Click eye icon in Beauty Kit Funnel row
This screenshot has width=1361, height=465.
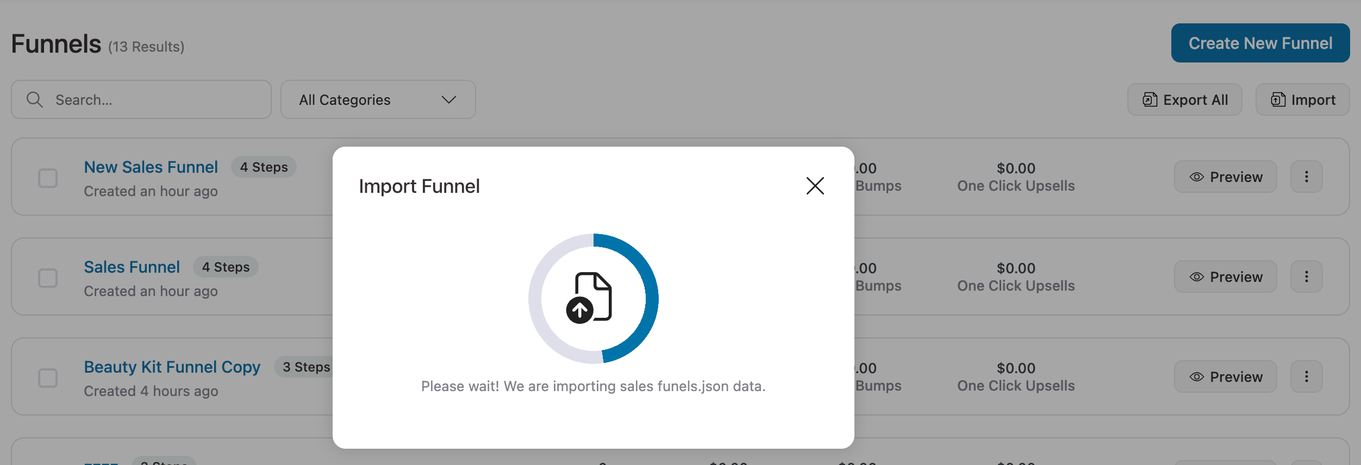click(1196, 377)
